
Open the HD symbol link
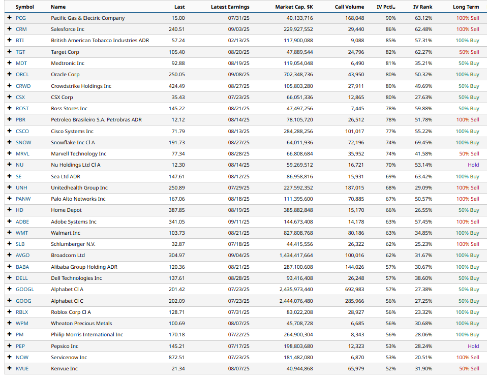19,210
